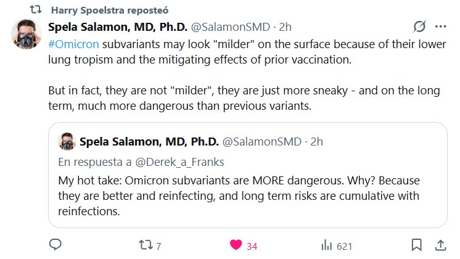The image size is (460, 259).
Task: Toggle the bookmark icon on the tweet
Action: pyautogui.click(x=417, y=245)
